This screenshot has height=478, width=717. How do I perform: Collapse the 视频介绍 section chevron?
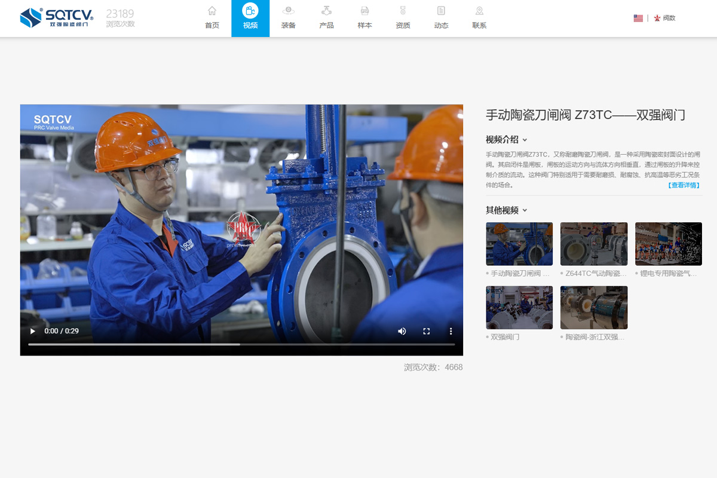525,140
